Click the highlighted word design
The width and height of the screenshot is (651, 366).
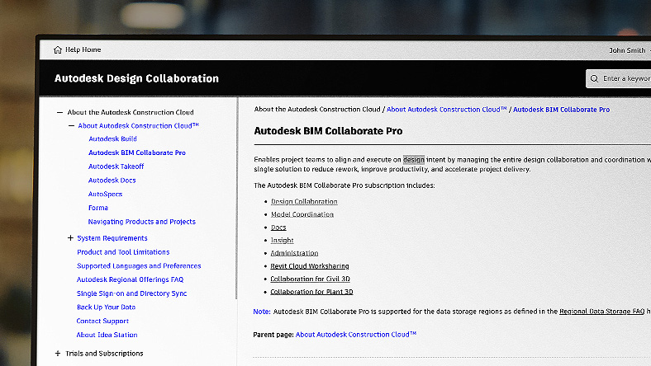414,160
